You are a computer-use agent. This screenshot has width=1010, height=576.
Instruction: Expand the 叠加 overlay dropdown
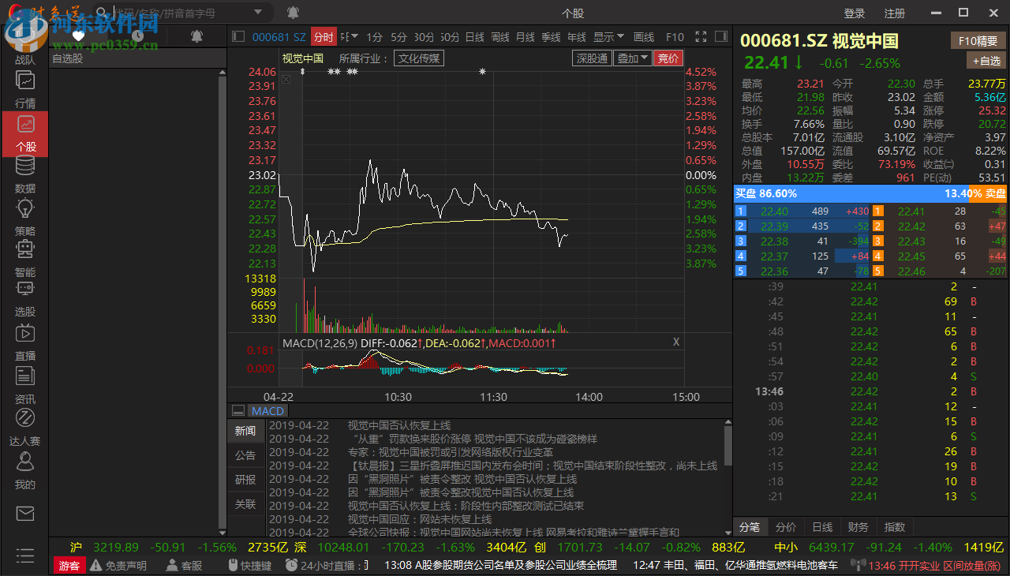coord(633,58)
